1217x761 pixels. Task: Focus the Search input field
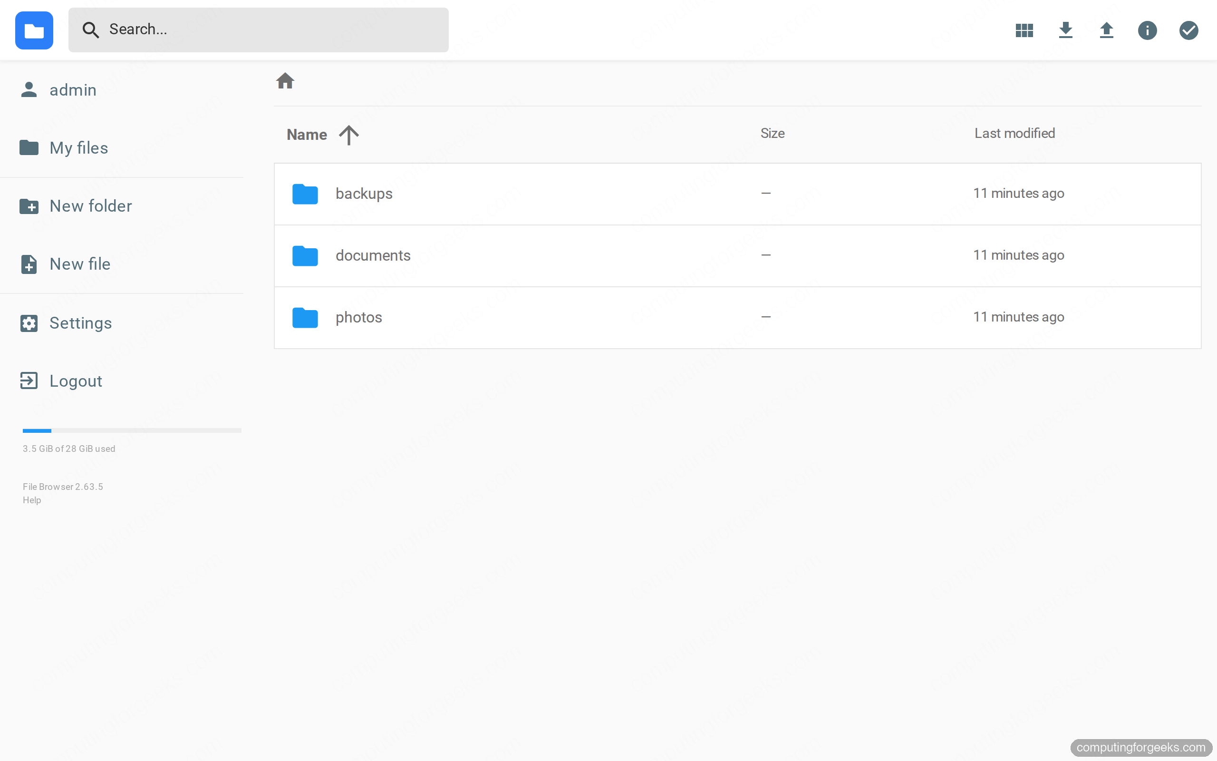click(258, 29)
